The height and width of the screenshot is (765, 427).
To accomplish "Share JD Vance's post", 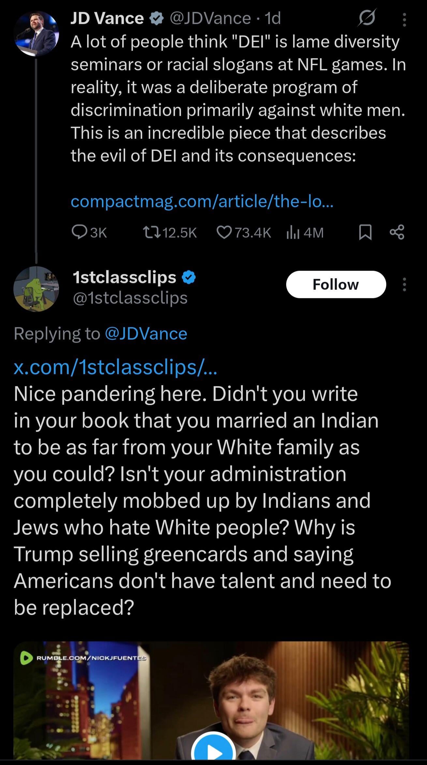I will click(397, 232).
